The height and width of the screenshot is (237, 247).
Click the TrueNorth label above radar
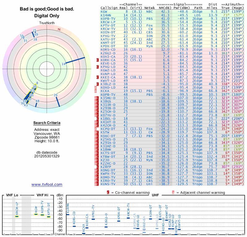point(47,23)
